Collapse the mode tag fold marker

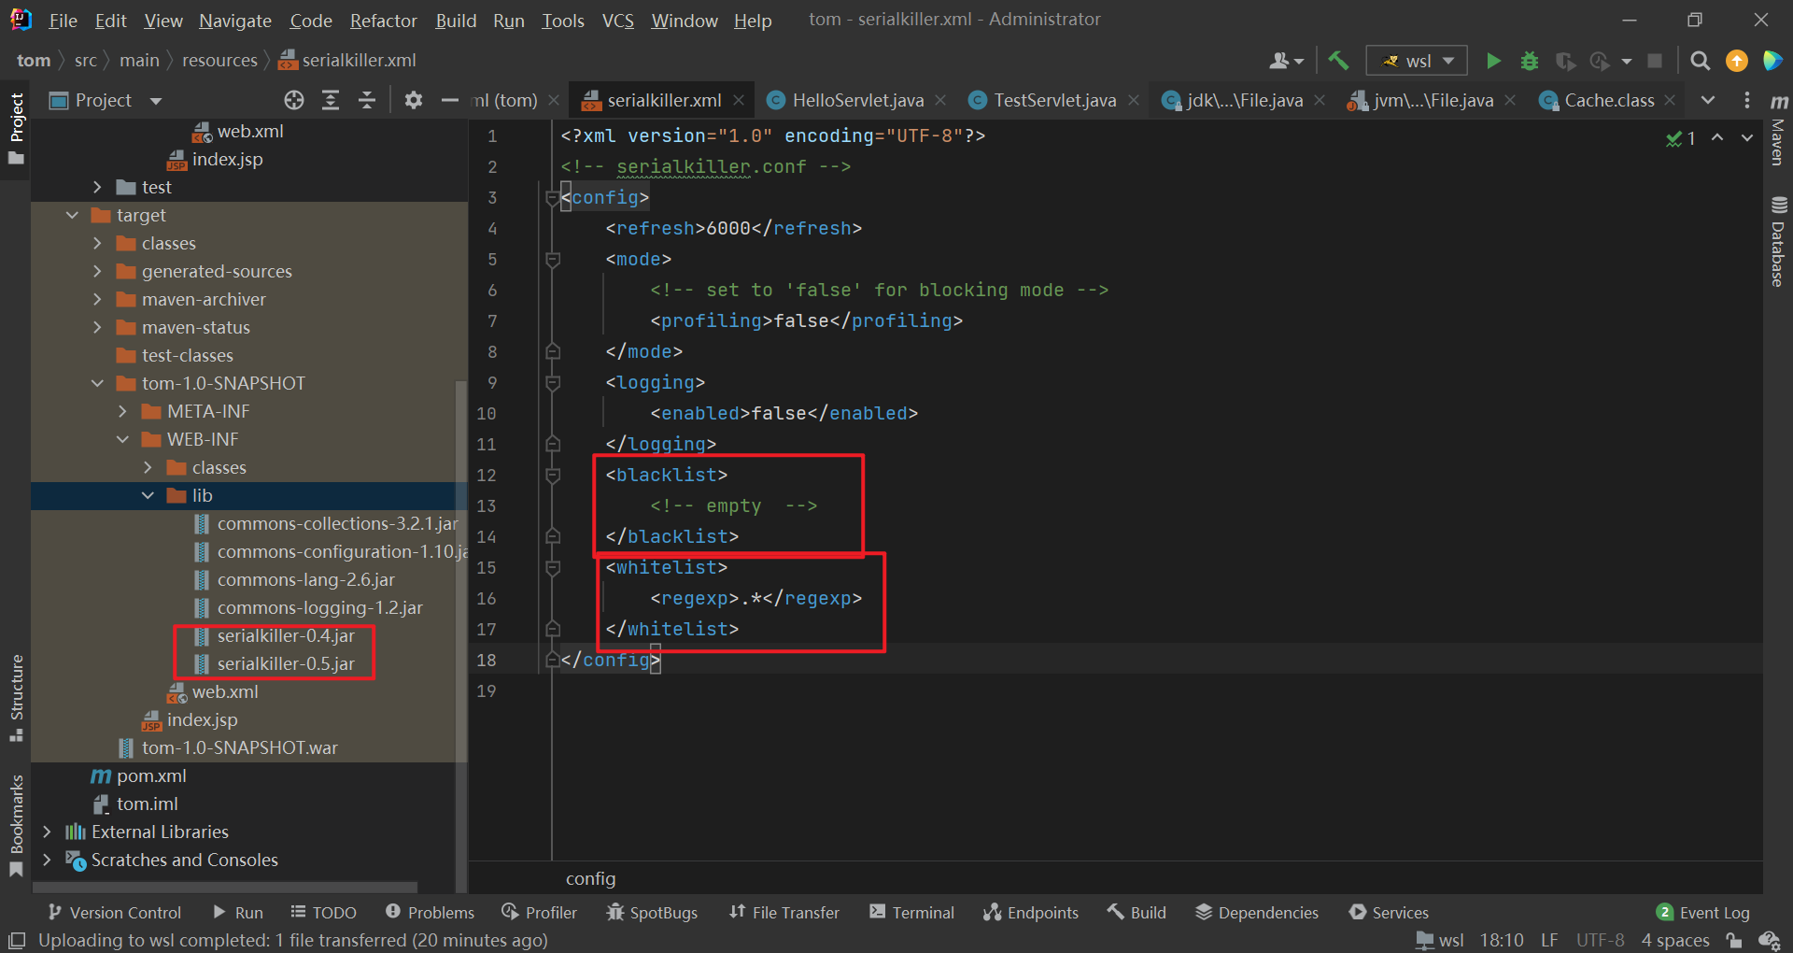tap(553, 259)
